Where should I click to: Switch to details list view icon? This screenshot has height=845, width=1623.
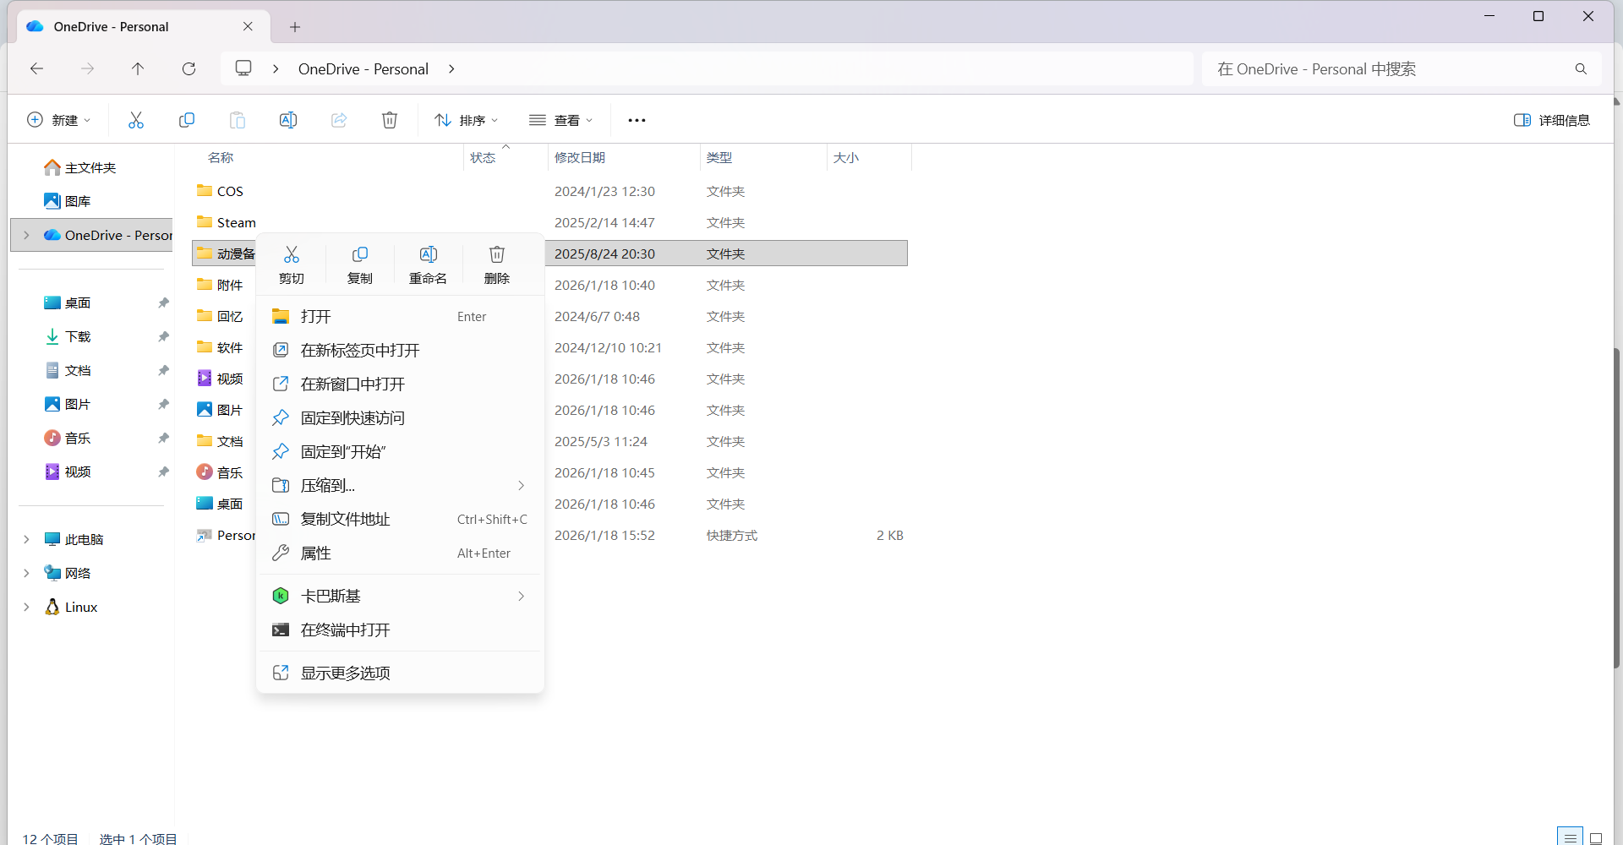click(x=1570, y=837)
